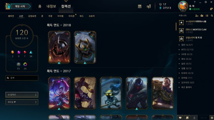This screenshot has width=214, height=120.
Task: Click the friends search magnifier icon
Action: 212,16
